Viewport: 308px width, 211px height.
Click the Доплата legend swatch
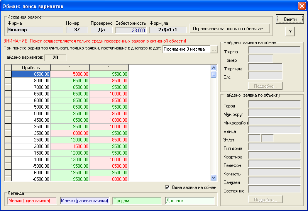190,201
